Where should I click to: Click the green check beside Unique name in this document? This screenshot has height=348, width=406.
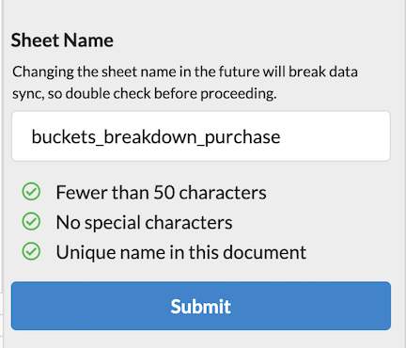pos(31,251)
